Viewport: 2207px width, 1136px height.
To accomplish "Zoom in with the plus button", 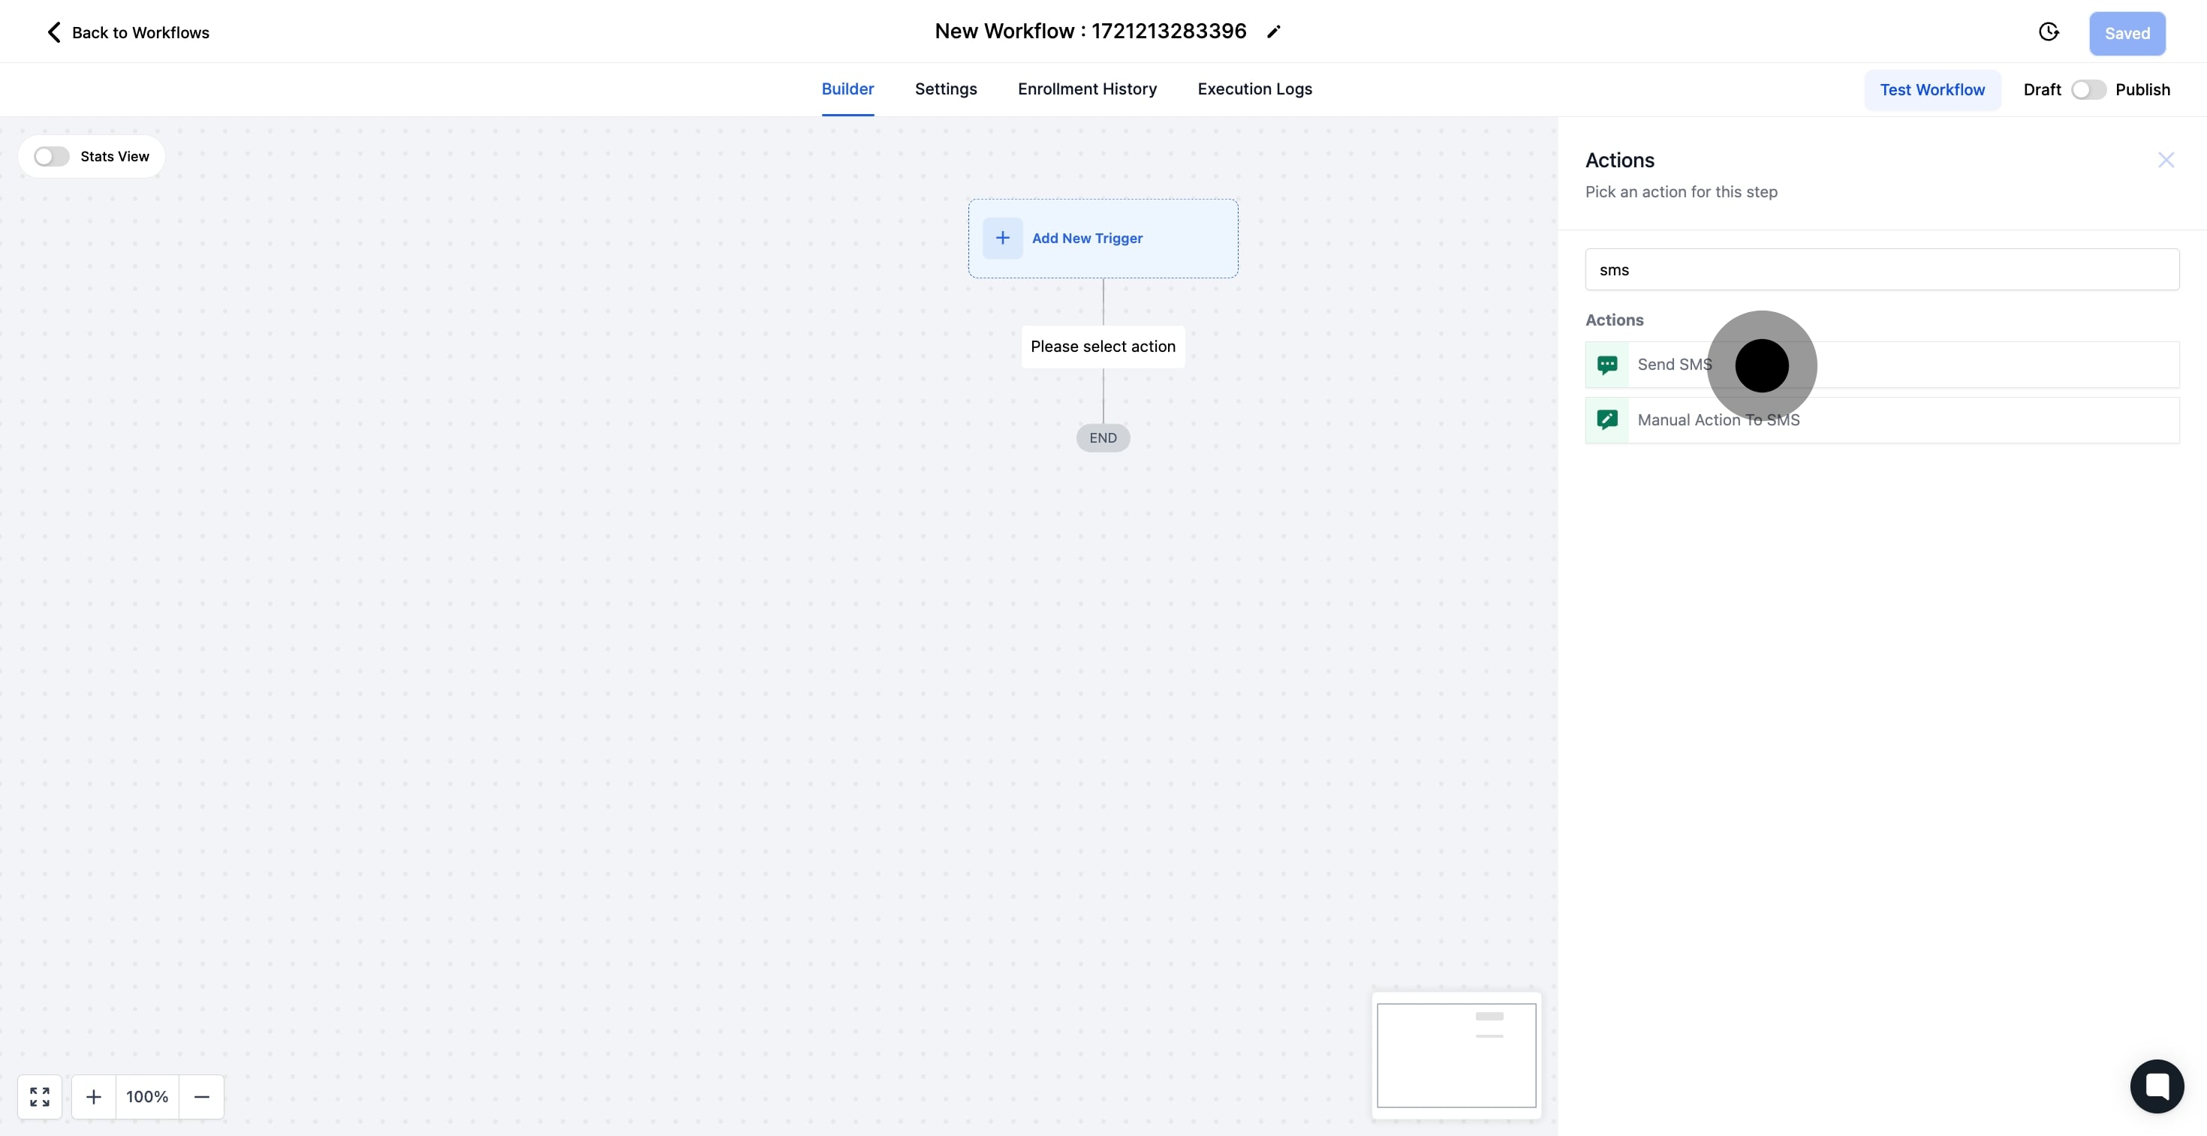I will click(x=93, y=1097).
